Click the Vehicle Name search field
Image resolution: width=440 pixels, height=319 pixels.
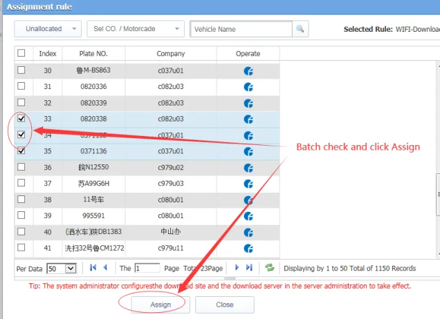coord(241,29)
